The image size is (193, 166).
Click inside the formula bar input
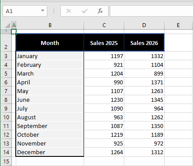pyautogui.click(x=151, y=11)
